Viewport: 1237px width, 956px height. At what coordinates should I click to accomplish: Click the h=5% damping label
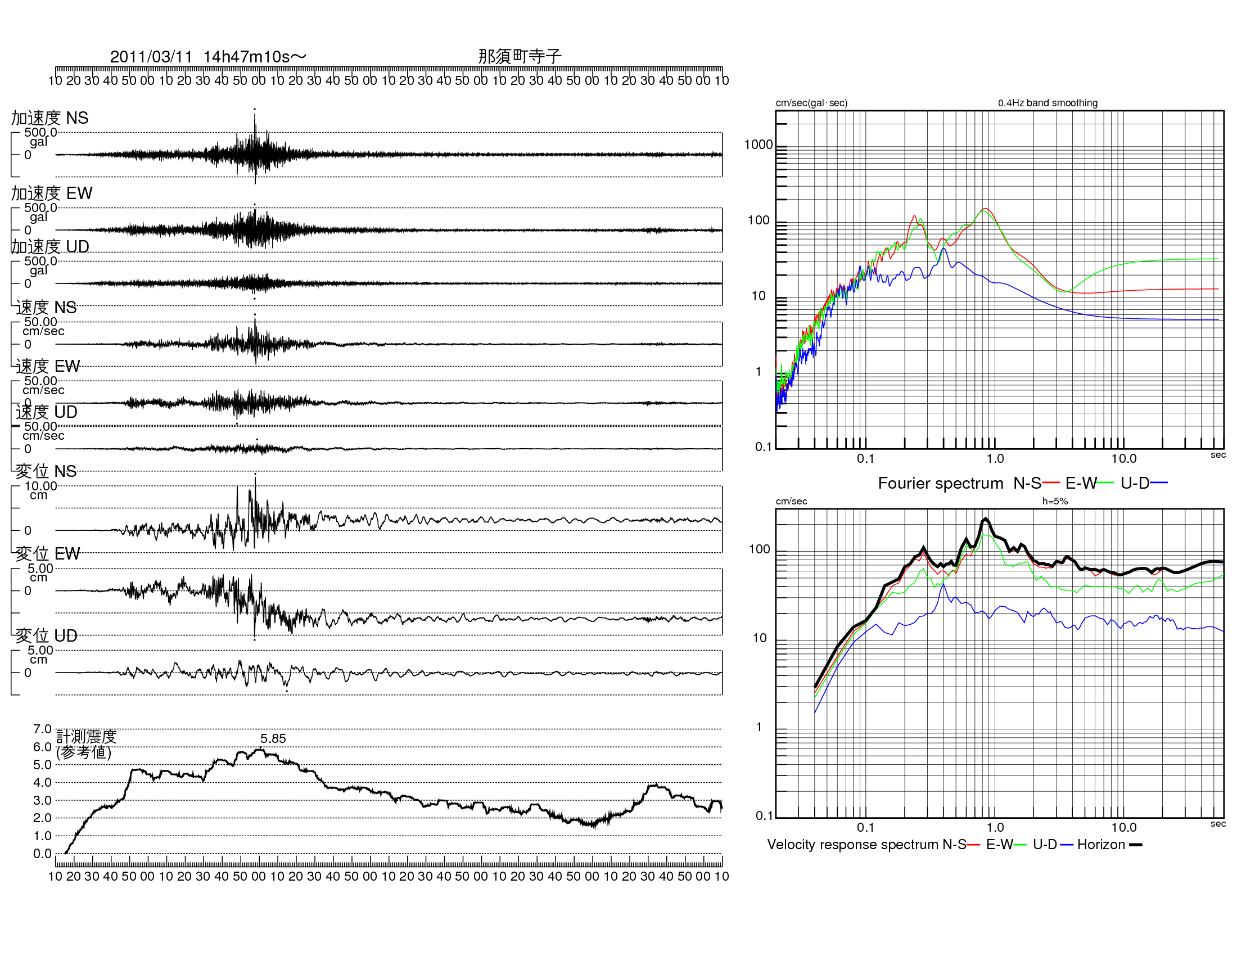(1055, 501)
